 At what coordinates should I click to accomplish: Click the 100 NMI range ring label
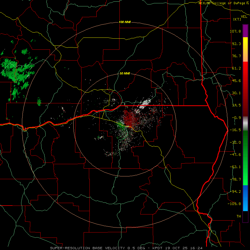point(125,22)
